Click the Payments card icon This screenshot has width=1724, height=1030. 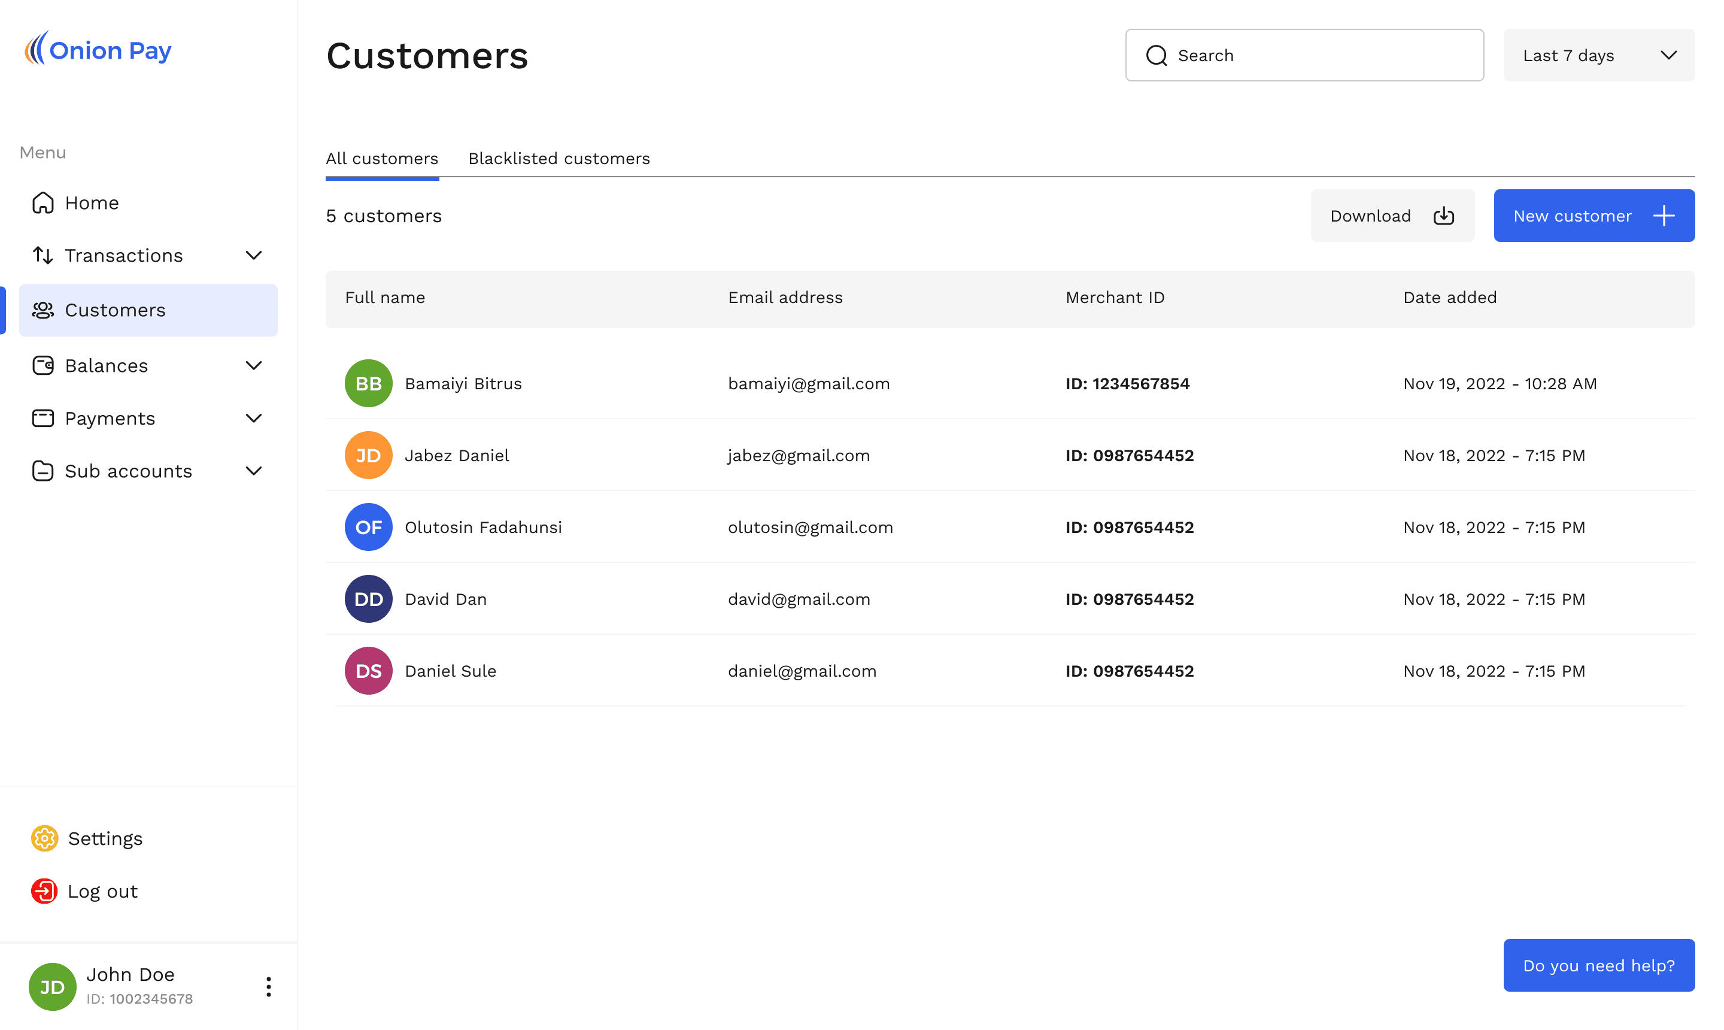pos(43,418)
